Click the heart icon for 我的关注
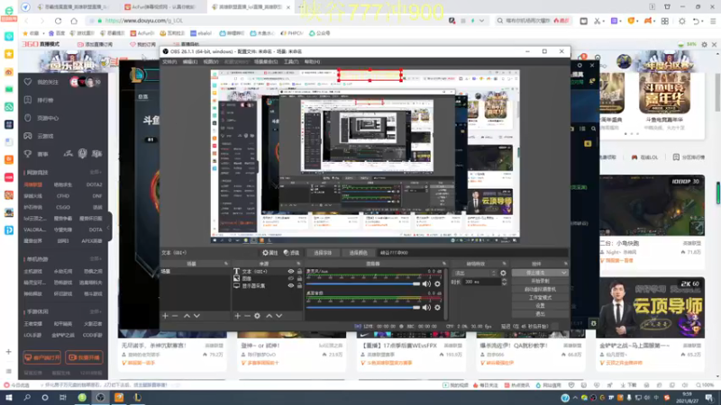This screenshot has height=405, width=721. click(x=28, y=82)
